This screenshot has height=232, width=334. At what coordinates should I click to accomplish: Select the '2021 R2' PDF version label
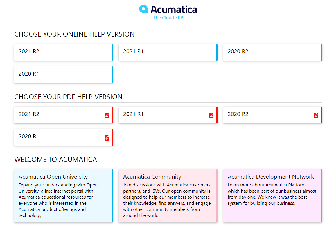29,114
